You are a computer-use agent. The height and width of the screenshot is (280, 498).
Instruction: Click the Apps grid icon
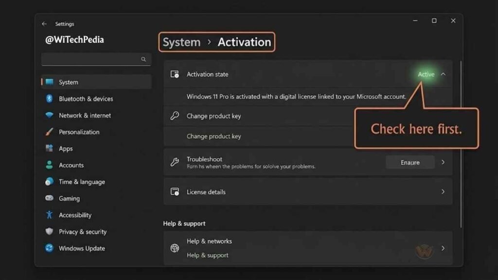(49, 148)
